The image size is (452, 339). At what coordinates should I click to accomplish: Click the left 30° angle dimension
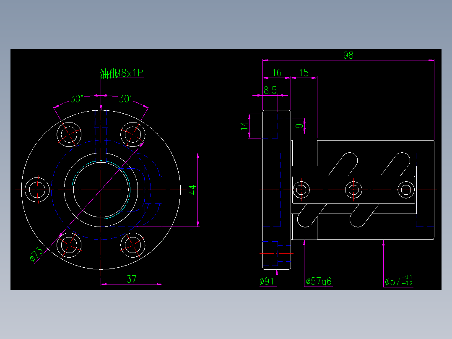(77, 99)
